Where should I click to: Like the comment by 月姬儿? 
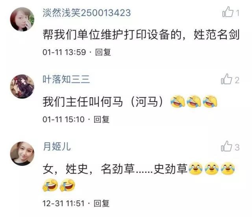227,146
